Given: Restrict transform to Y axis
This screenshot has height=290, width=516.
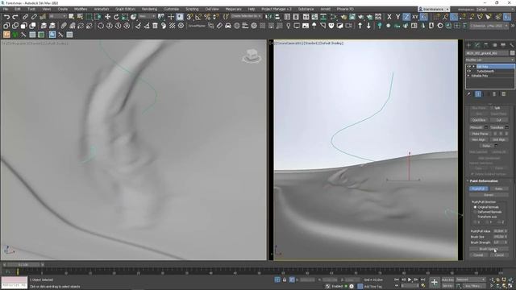Looking at the screenshot, I should pyautogui.click(x=397, y=17).
